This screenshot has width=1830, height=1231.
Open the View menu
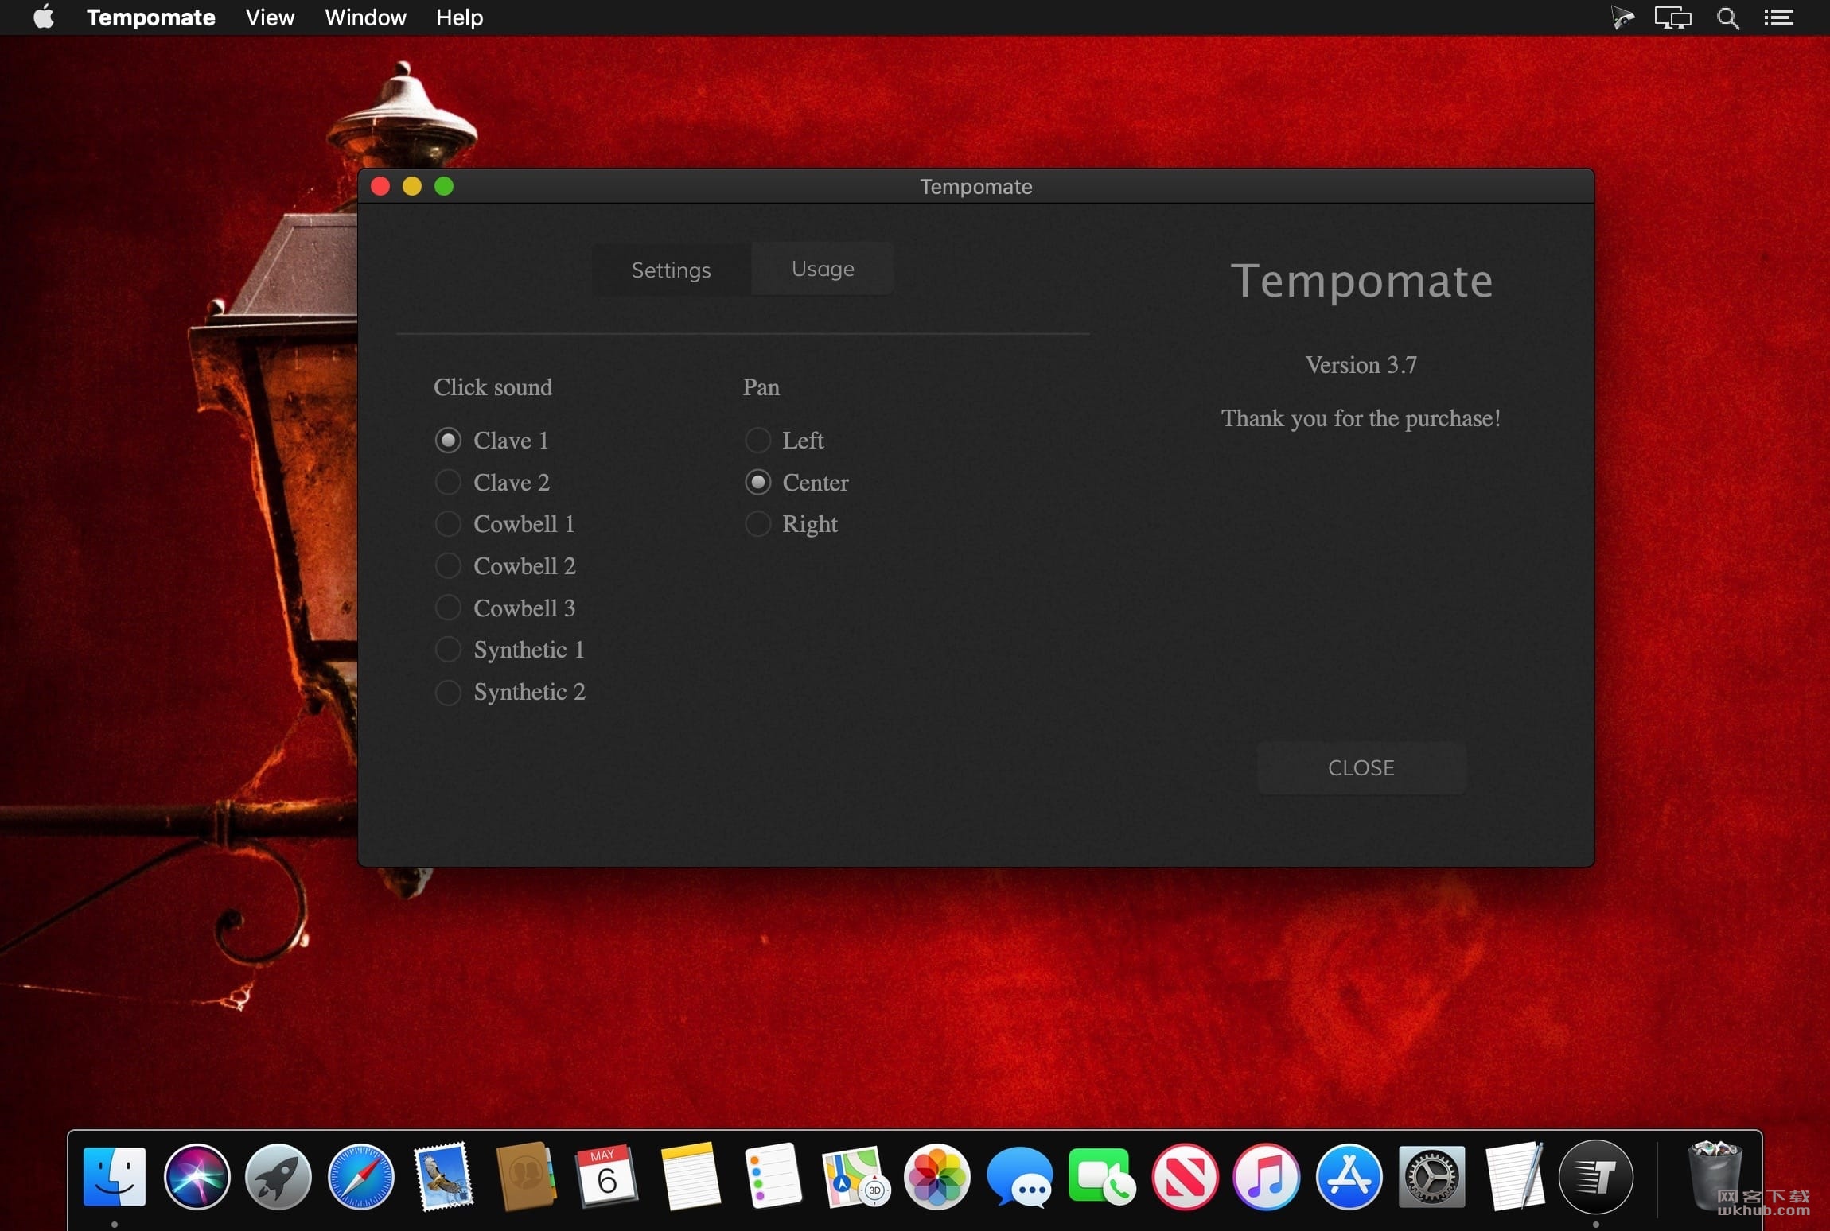point(270,17)
